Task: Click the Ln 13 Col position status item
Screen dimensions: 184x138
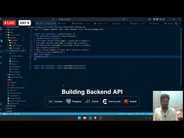Action: pyautogui.click(x=122, y=114)
